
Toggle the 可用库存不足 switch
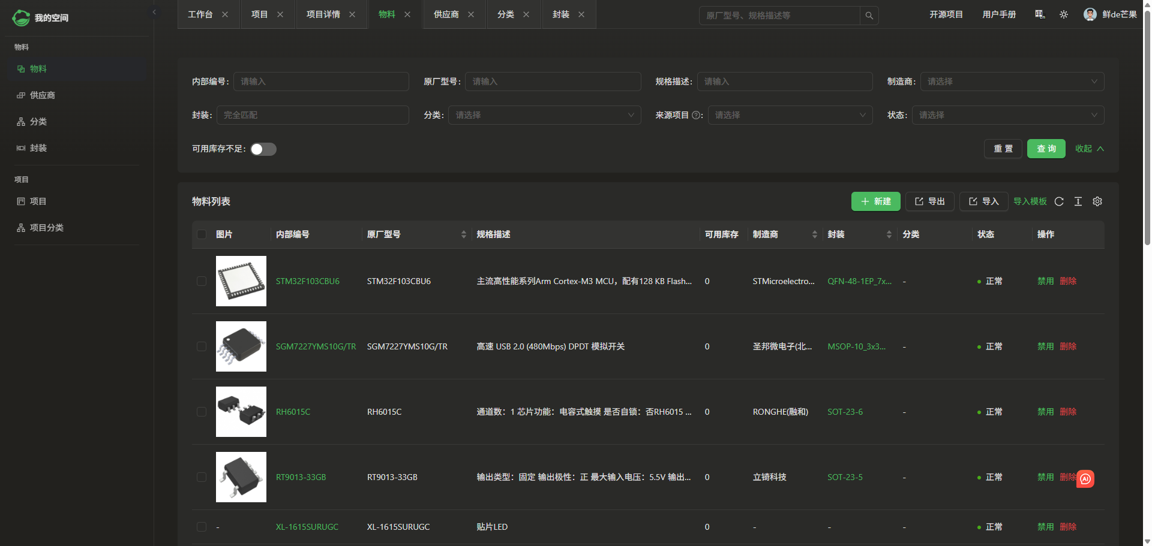click(263, 149)
